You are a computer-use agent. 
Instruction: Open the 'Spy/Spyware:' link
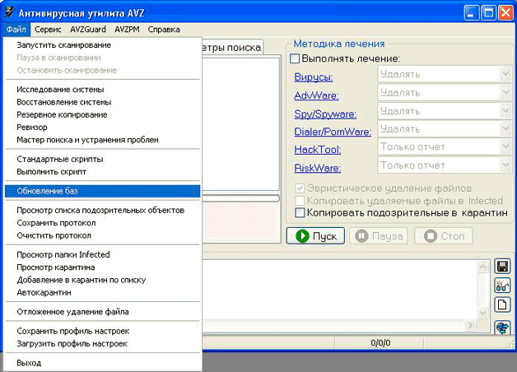click(325, 114)
